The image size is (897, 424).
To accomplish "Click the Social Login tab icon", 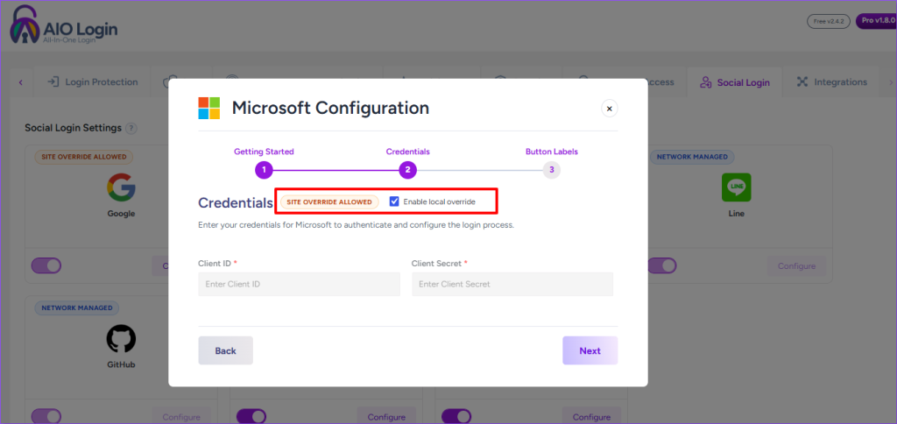I will coord(705,82).
